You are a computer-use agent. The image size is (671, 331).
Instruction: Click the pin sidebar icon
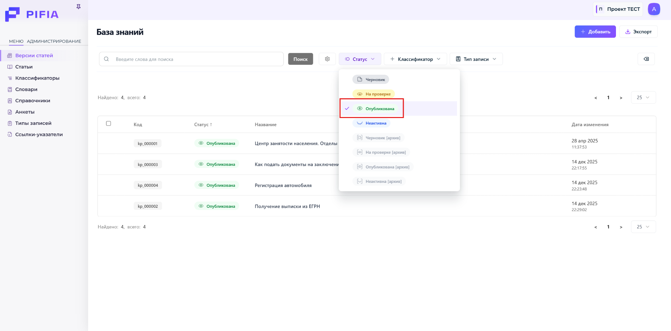79,7
